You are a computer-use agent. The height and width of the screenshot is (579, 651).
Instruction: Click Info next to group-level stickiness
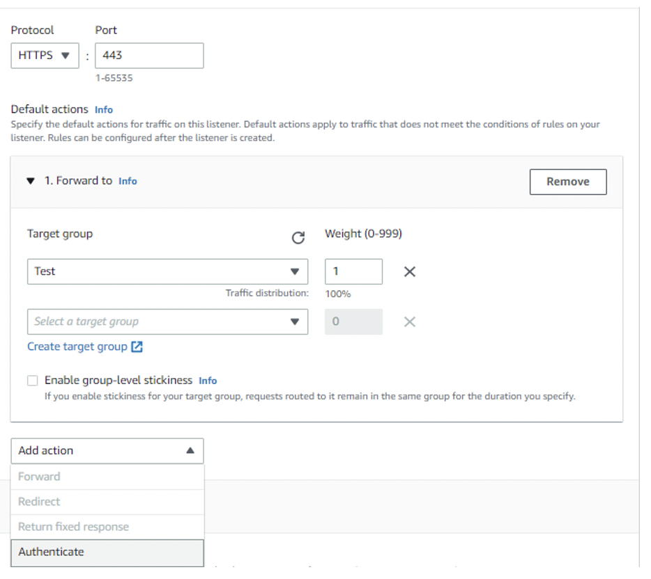(208, 380)
